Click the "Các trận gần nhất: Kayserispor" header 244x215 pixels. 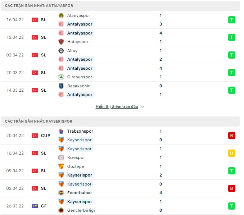[x=39, y=122]
